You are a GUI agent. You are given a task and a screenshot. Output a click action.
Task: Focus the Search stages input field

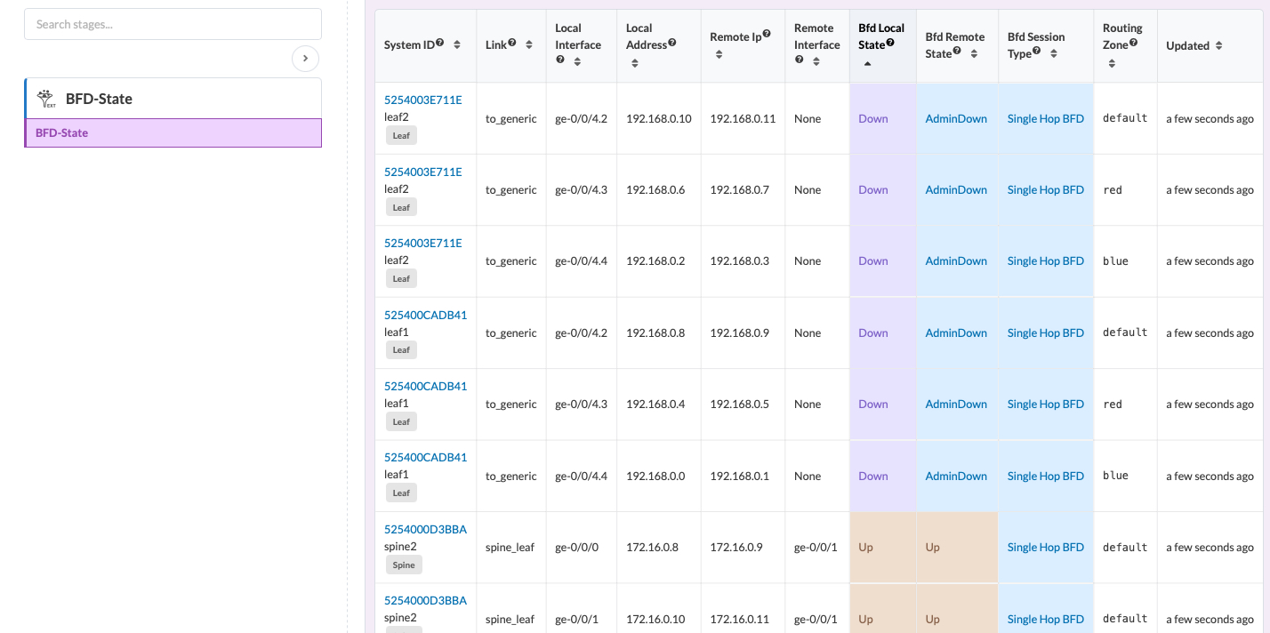tap(173, 24)
